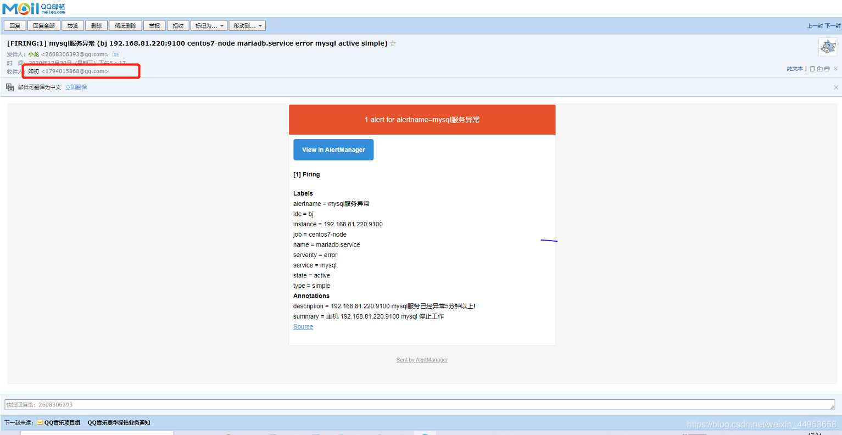Open the 移动到 dropdown
Screen dimensions: 842x435
click(x=247, y=26)
